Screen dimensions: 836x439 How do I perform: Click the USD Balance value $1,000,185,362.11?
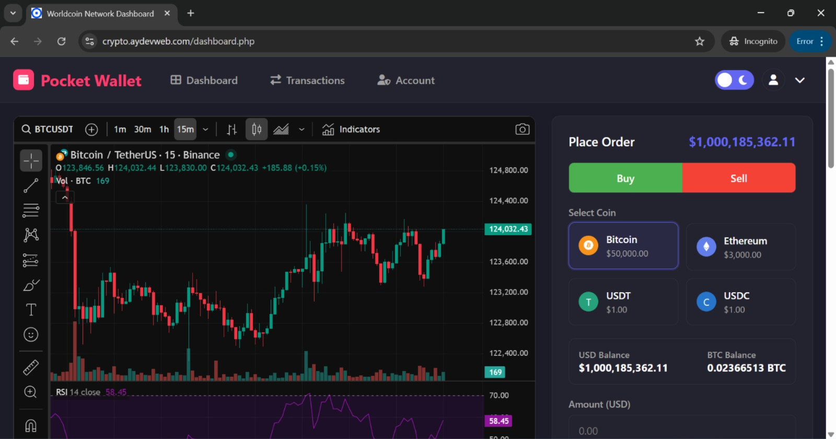point(623,368)
